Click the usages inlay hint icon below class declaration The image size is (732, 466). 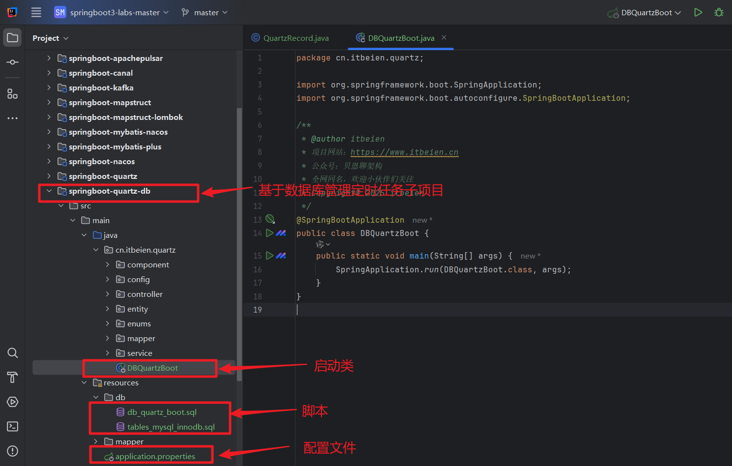pyautogui.click(x=323, y=244)
